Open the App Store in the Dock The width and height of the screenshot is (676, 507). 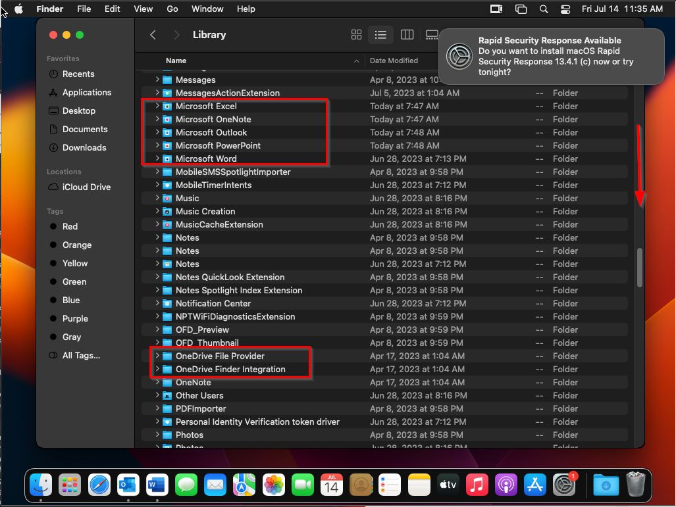pyautogui.click(x=535, y=485)
